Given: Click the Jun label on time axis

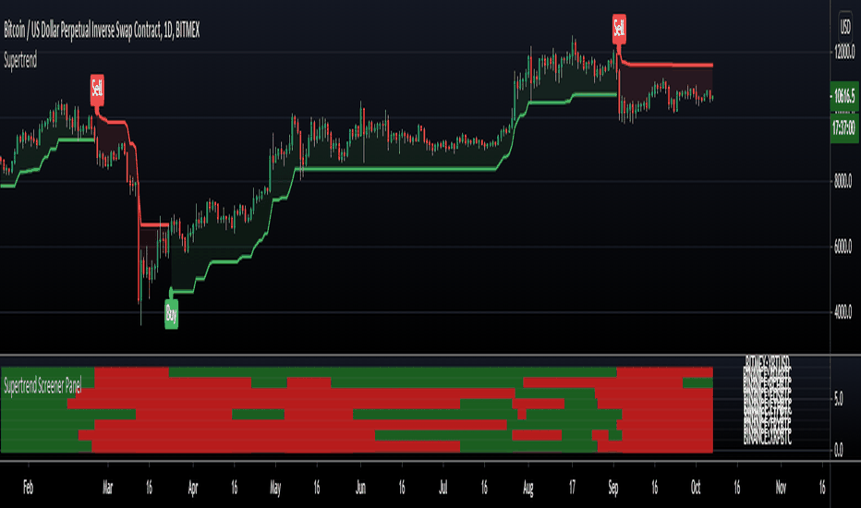Looking at the screenshot, I should click(x=361, y=487).
